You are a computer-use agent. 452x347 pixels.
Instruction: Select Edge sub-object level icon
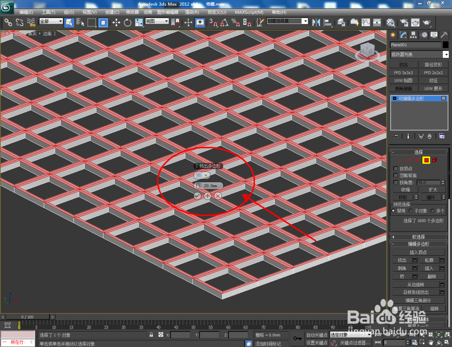pyautogui.click(x=409, y=160)
